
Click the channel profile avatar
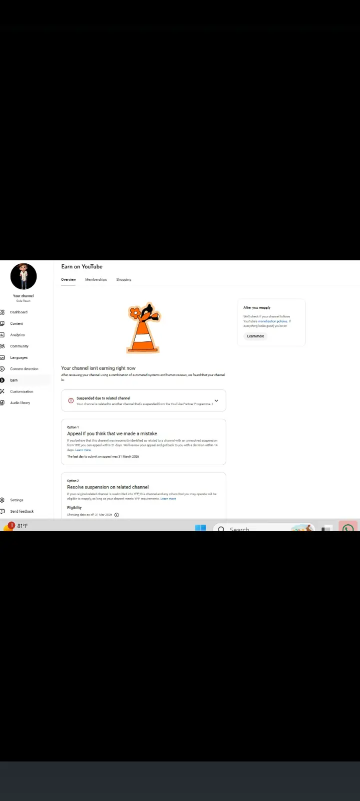(23, 276)
